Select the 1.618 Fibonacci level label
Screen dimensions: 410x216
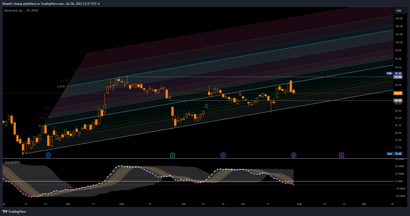(x=47, y=109)
